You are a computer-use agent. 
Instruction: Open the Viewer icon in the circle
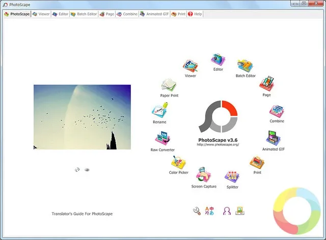tap(190, 66)
